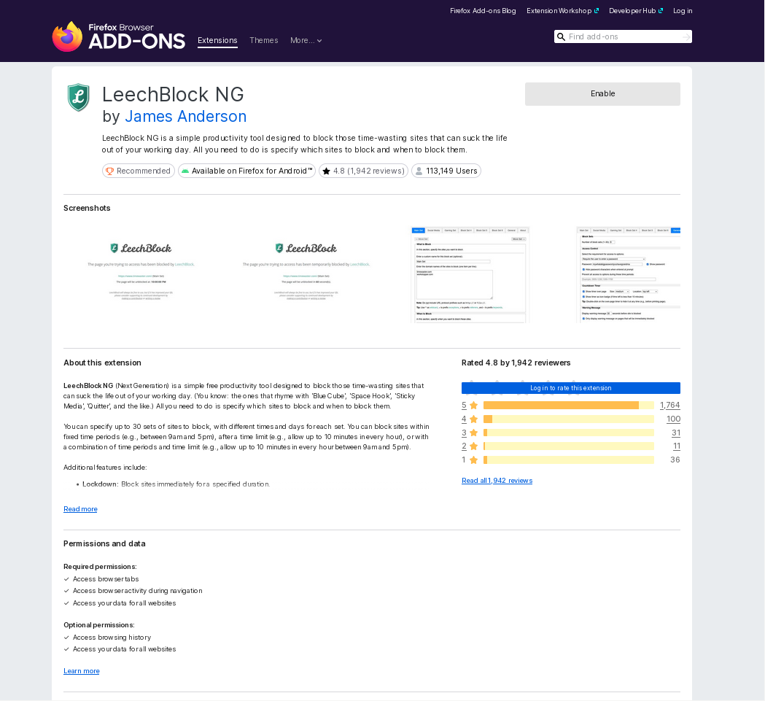Click the Android icon in availability badge

[185, 171]
